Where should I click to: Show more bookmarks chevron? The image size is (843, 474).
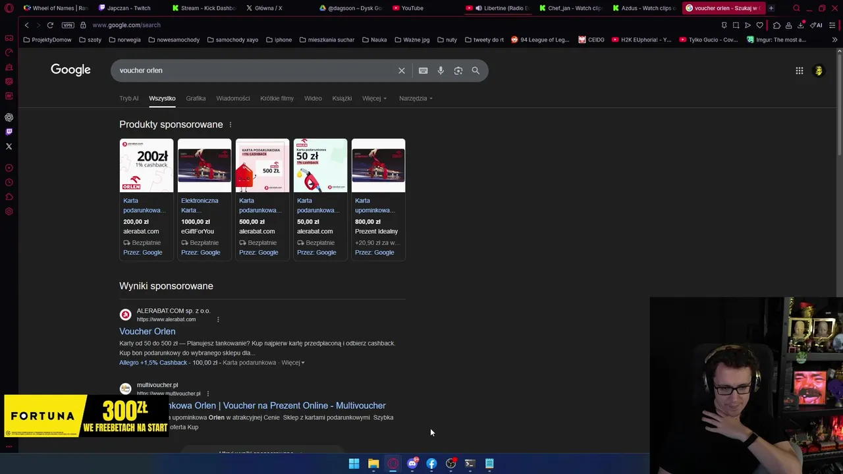pos(834,39)
